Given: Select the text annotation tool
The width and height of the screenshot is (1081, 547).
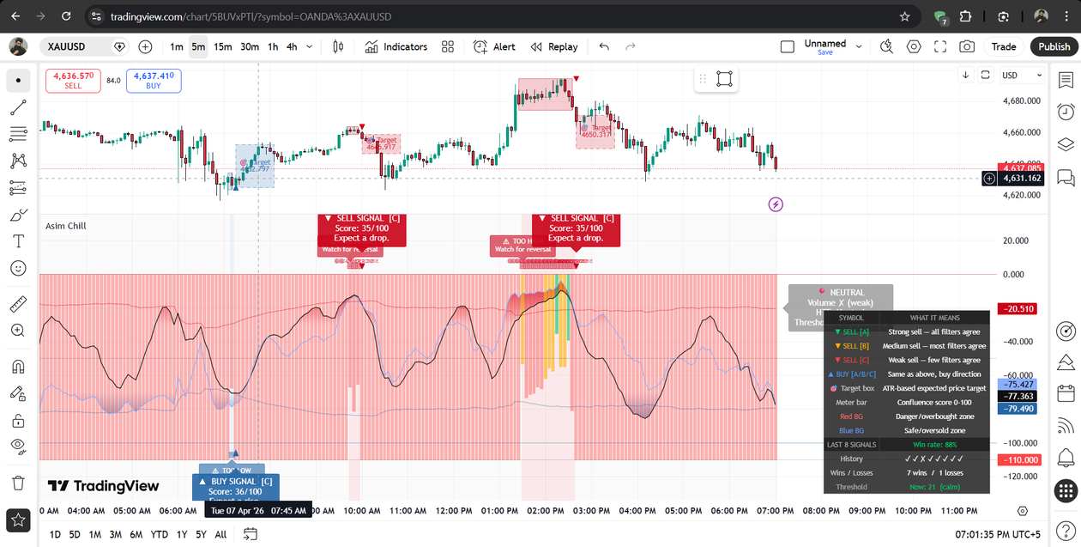Looking at the screenshot, I should [18, 241].
